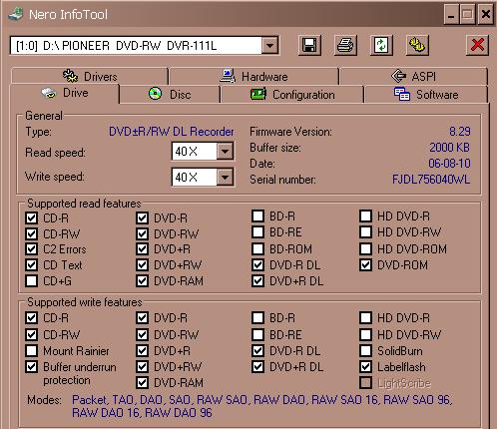Click the red X exit icon

point(477,45)
